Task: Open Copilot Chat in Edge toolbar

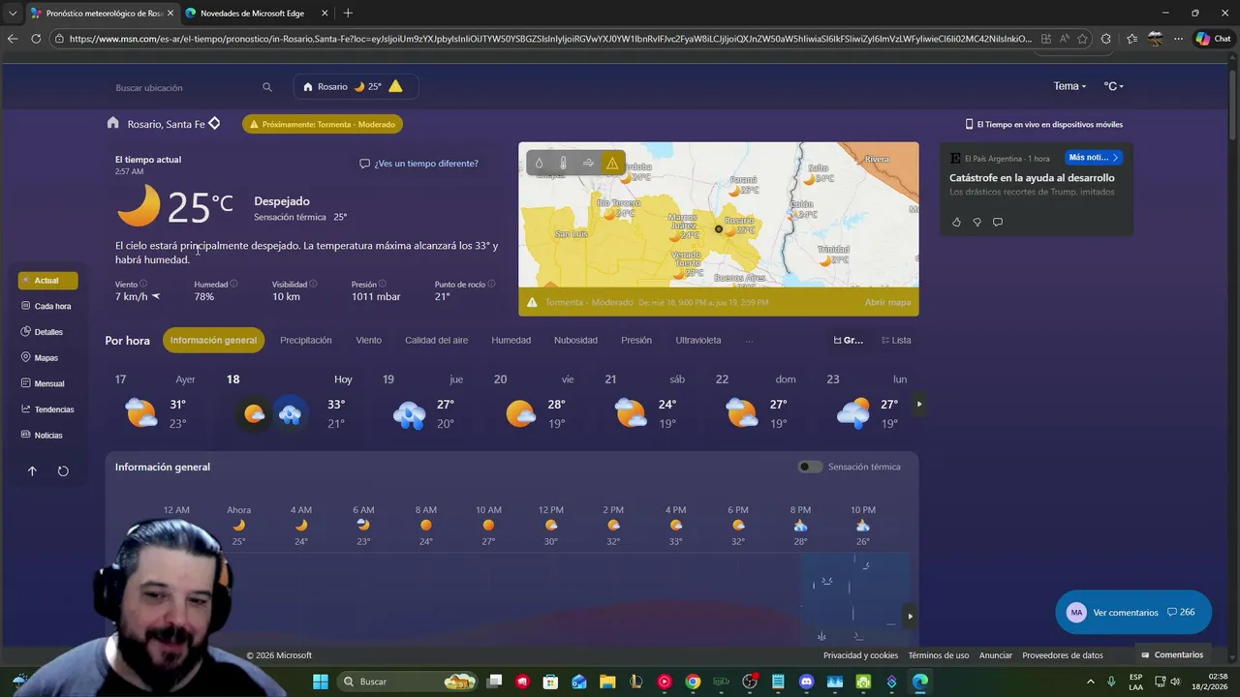Action: [1213, 39]
